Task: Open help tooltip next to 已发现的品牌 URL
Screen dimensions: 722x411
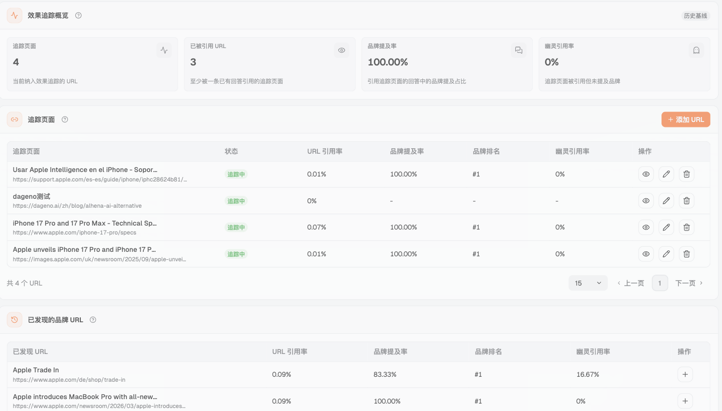Action: (93, 320)
